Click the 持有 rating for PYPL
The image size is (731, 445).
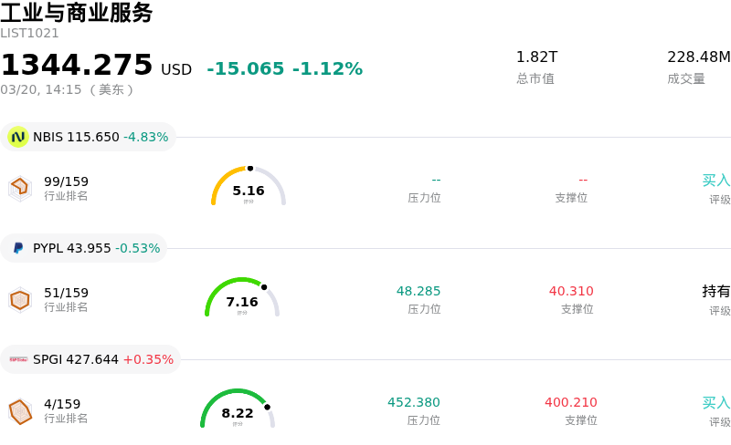(x=715, y=292)
